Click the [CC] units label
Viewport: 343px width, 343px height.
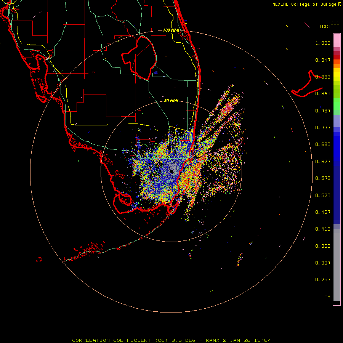(325, 26)
